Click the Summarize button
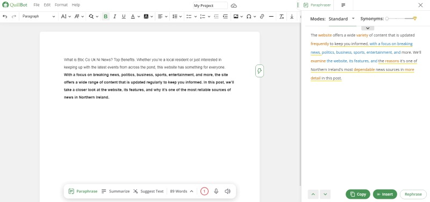This screenshot has height=202, width=430. (x=116, y=191)
